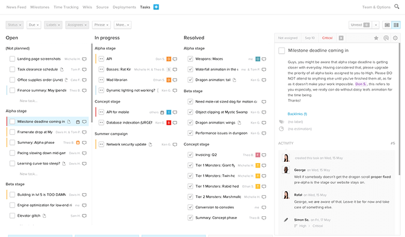Click the red I label on Database indexation

click(x=168, y=122)
